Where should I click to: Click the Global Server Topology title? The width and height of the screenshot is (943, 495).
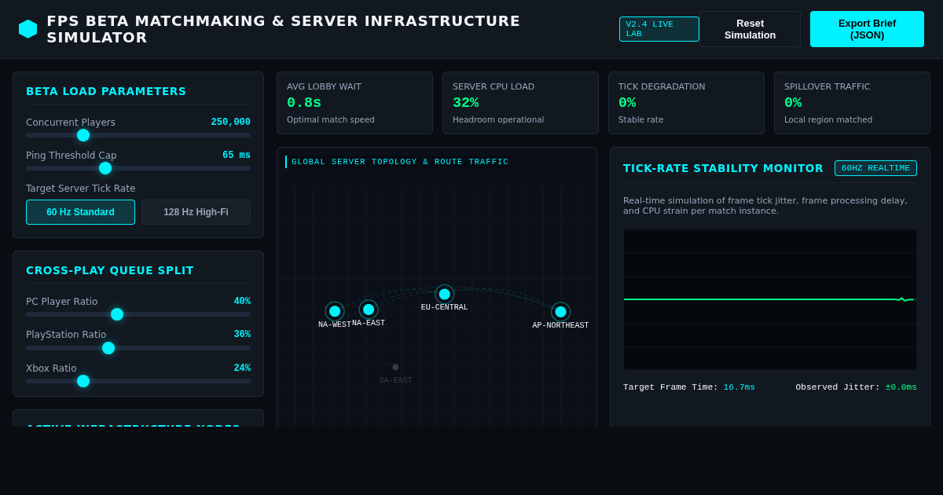(x=400, y=162)
